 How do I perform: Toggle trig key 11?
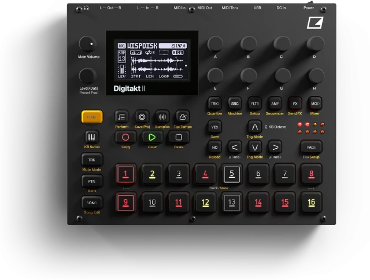coord(179,202)
